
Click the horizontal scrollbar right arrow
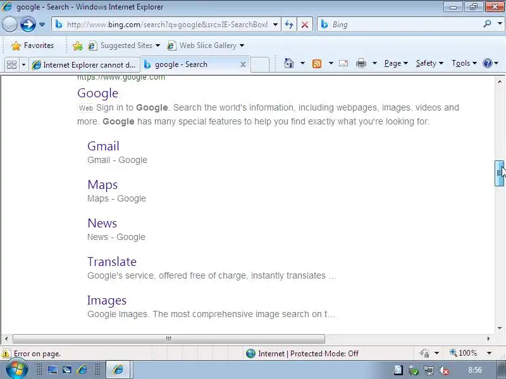488,339
